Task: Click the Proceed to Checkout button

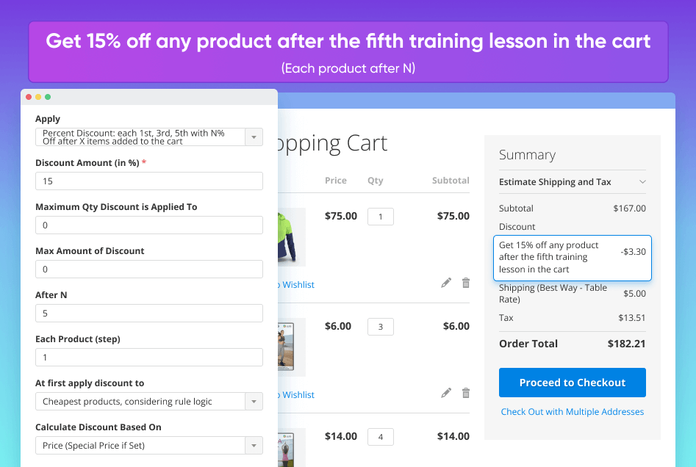Action: (x=572, y=383)
